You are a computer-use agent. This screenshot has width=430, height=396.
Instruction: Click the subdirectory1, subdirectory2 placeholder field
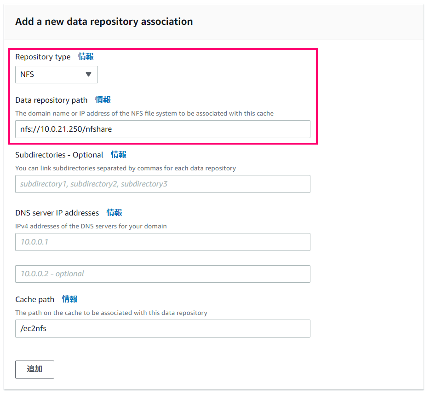point(163,184)
